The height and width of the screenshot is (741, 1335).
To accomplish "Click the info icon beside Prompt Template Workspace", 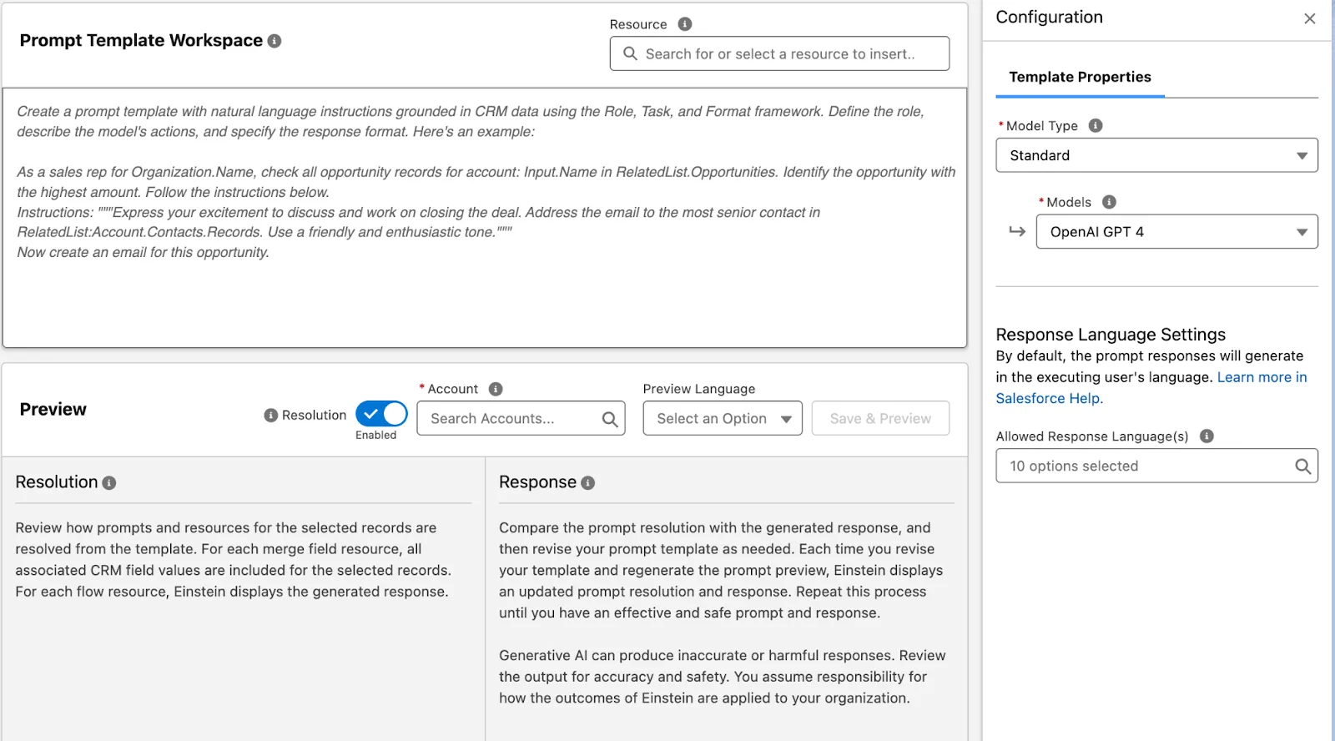I will [x=274, y=40].
